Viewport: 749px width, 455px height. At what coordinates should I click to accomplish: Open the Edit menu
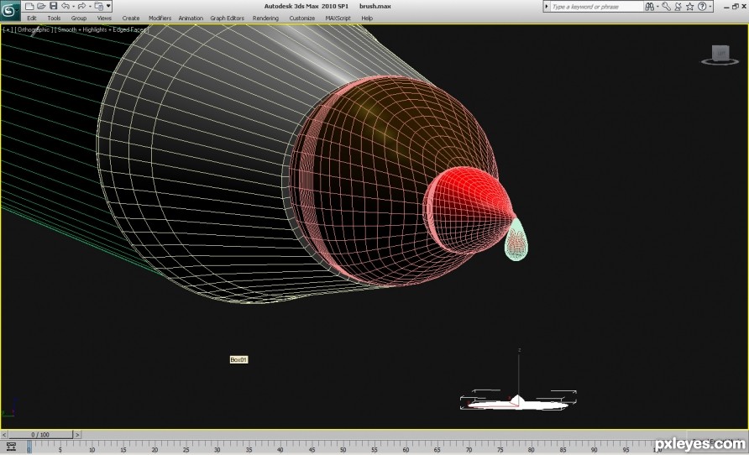(x=32, y=18)
